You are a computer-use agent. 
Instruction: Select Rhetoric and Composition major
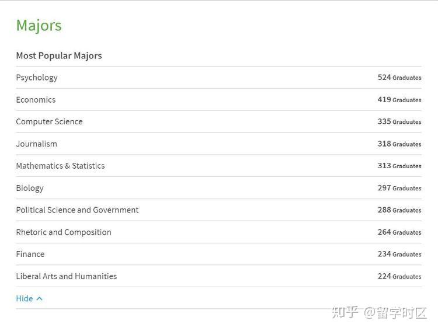coord(64,232)
